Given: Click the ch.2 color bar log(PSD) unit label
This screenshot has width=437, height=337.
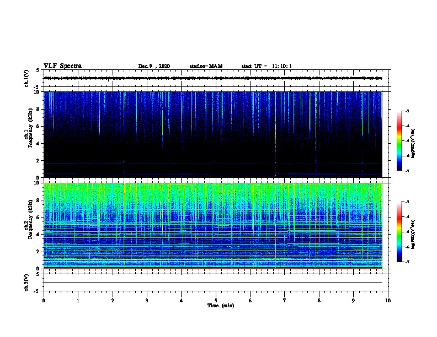Looking at the screenshot, I should [413, 234].
